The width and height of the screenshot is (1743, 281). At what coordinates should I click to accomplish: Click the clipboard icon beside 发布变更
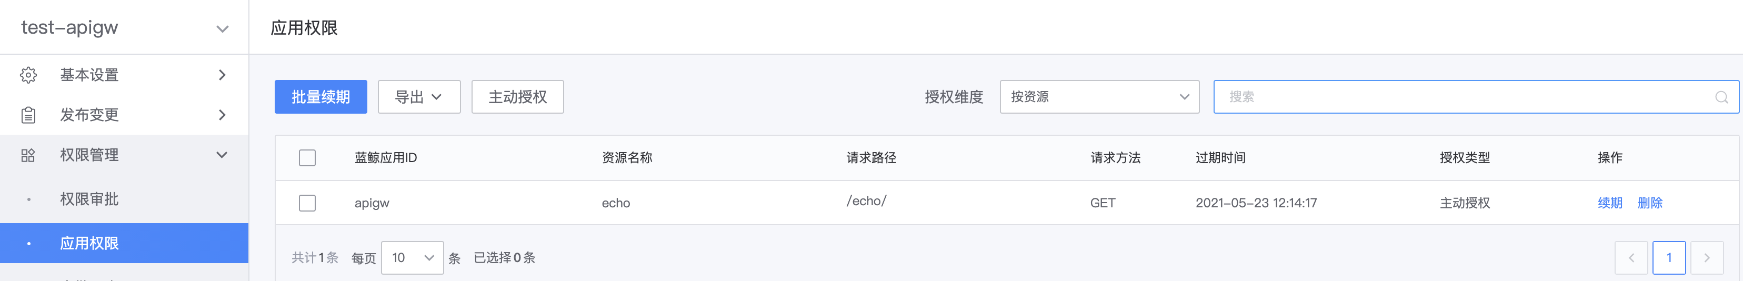[28, 115]
